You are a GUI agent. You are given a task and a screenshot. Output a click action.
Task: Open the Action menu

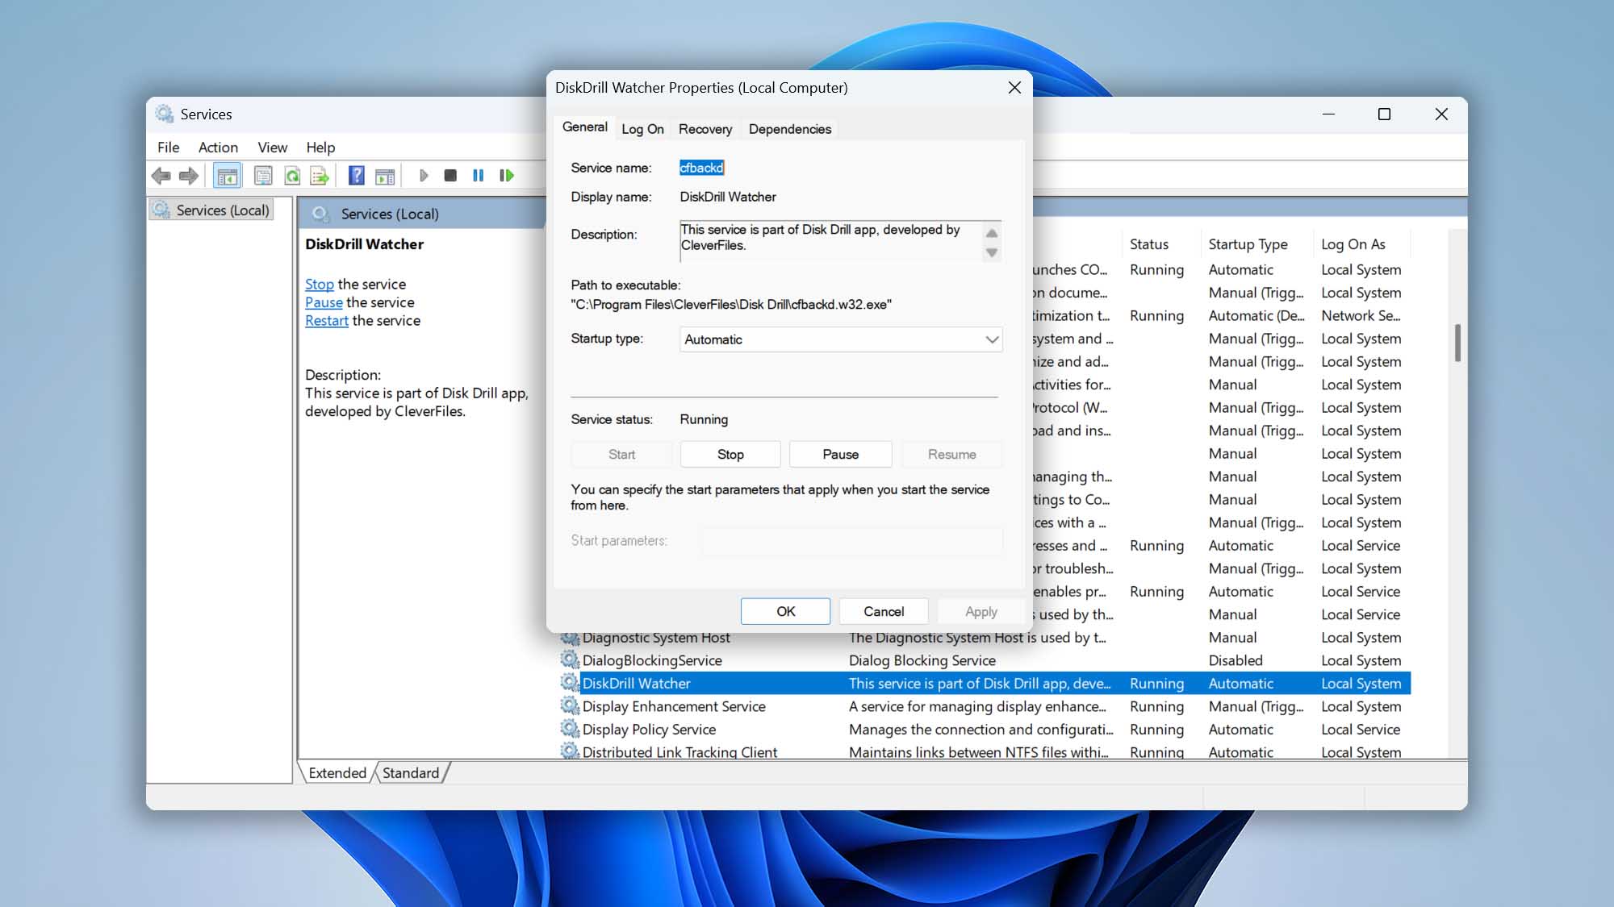[218, 147]
